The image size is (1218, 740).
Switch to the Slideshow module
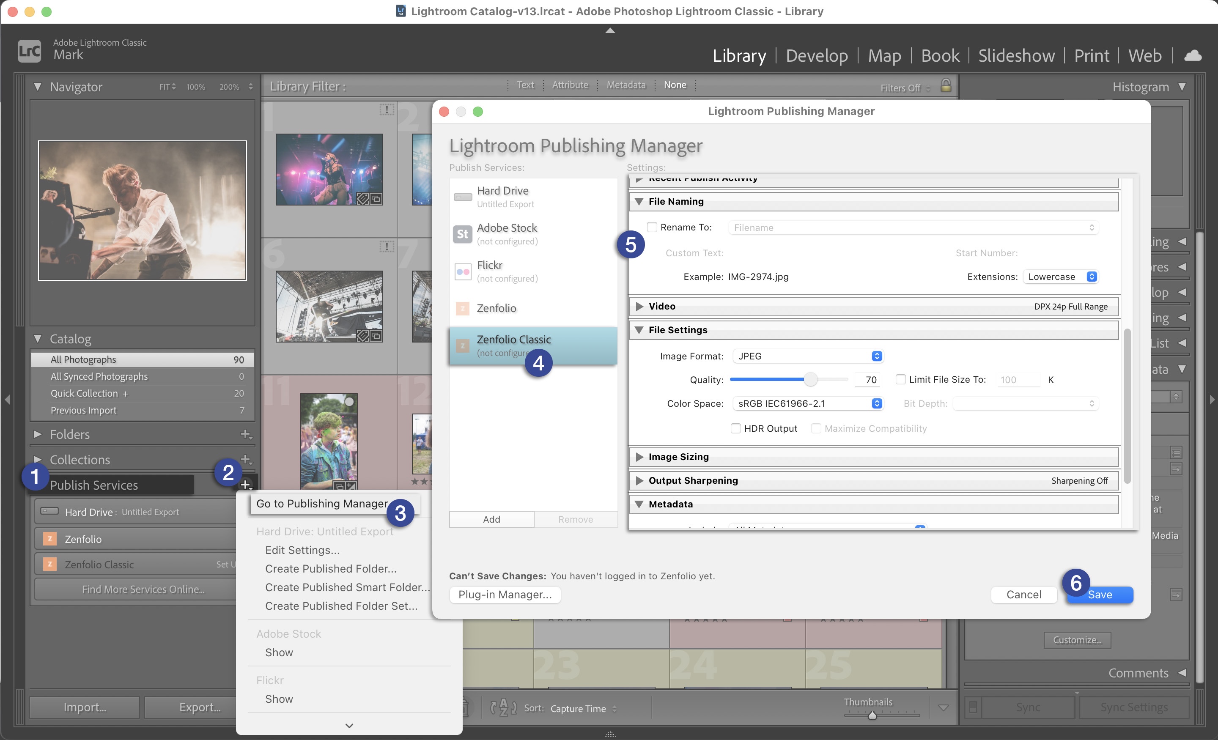click(1016, 55)
